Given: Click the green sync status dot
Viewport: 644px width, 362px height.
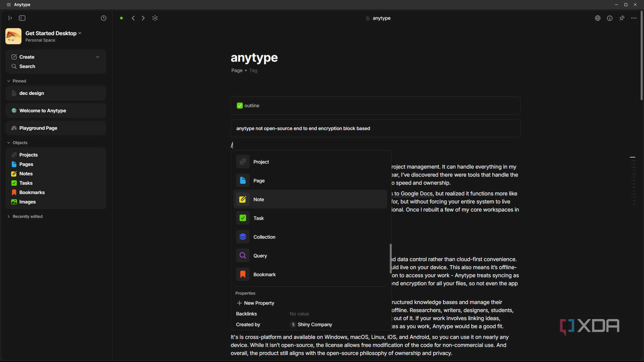Looking at the screenshot, I should coord(121,18).
